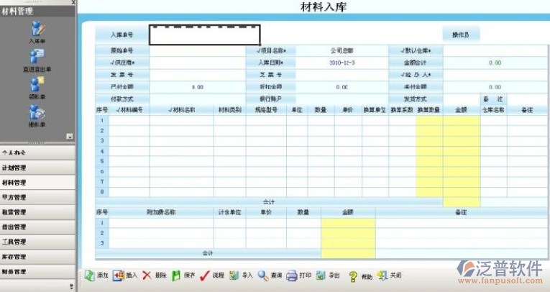Click the 未付金额 value 0.00
Viewport: 550px width, 292px height.
495,87
